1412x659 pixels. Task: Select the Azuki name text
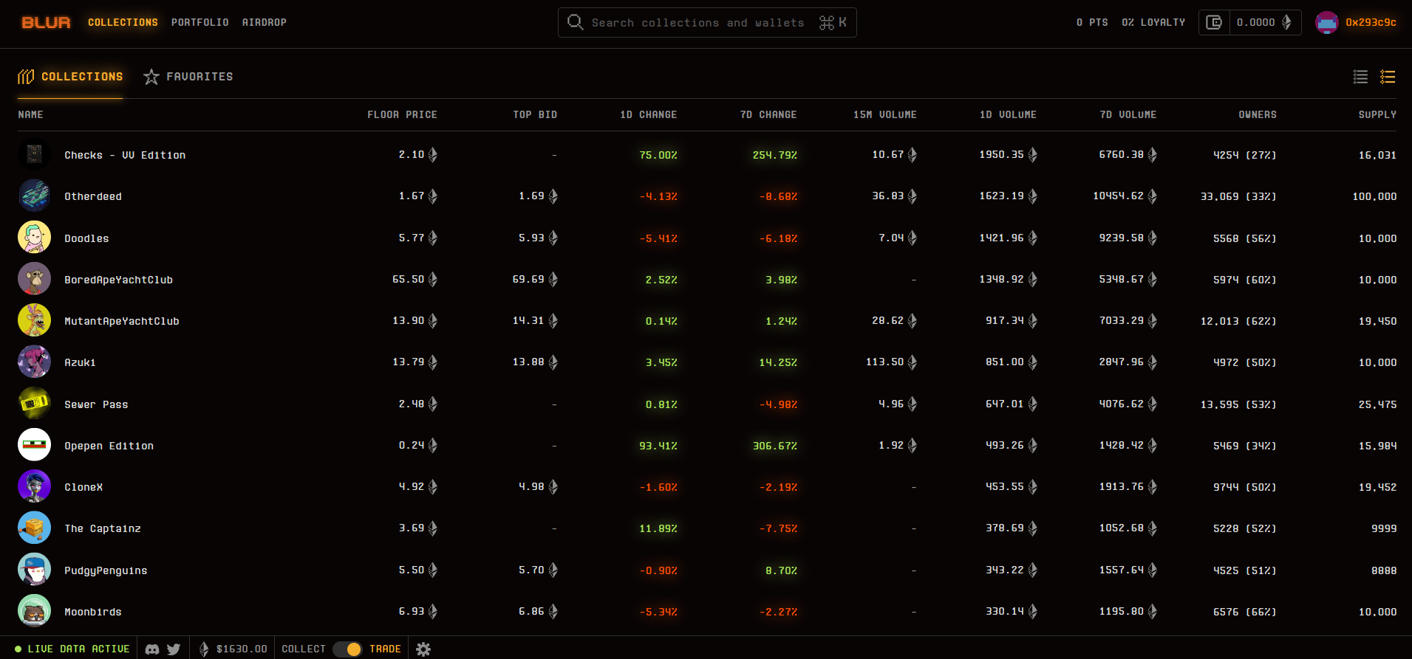(80, 362)
